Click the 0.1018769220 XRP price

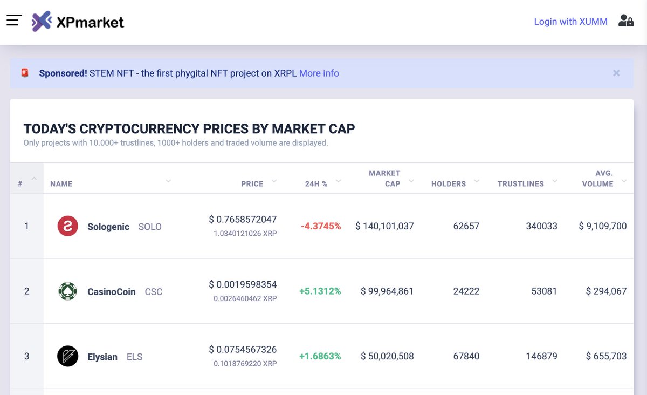click(245, 364)
